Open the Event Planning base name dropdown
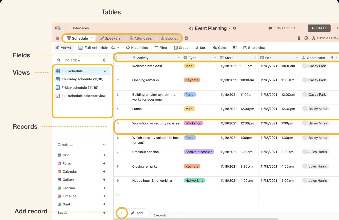Screen dimensions: 339x220 click(230, 28)
